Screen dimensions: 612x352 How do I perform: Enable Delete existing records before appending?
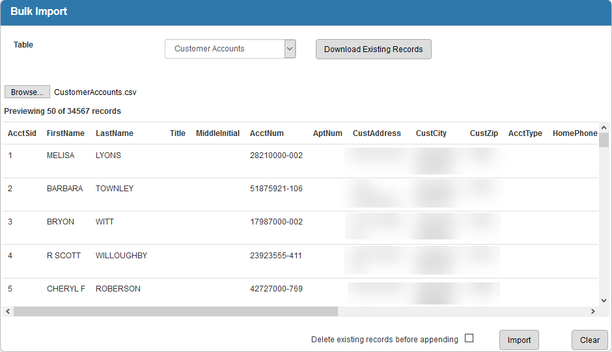pos(469,338)
